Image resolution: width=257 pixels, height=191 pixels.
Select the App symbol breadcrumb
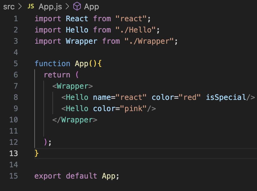click(91, 7)
